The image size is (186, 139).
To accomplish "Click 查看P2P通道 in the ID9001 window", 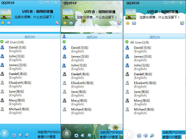I will pyautogui.click(x=46, y=137).
